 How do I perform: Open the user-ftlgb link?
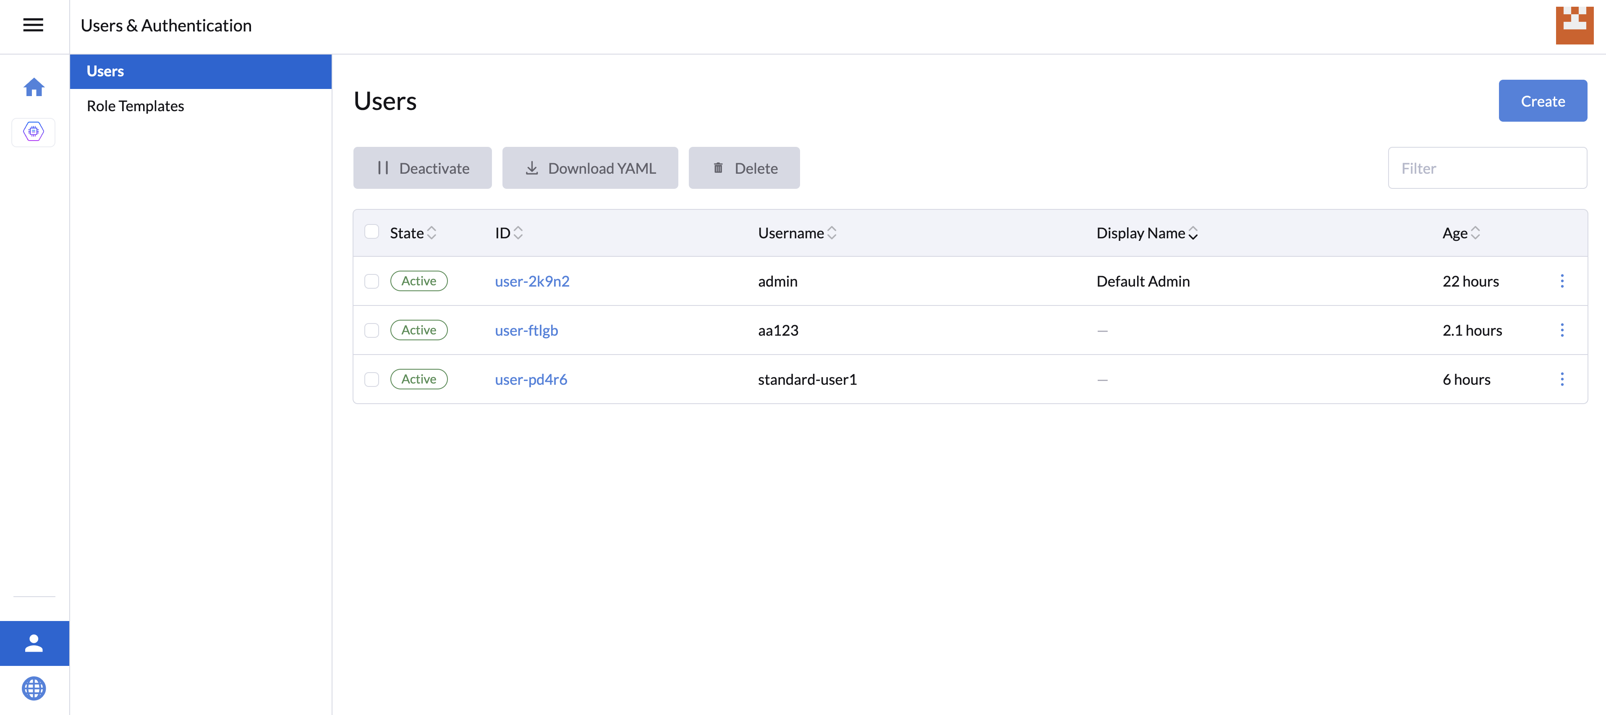[526, 330]
